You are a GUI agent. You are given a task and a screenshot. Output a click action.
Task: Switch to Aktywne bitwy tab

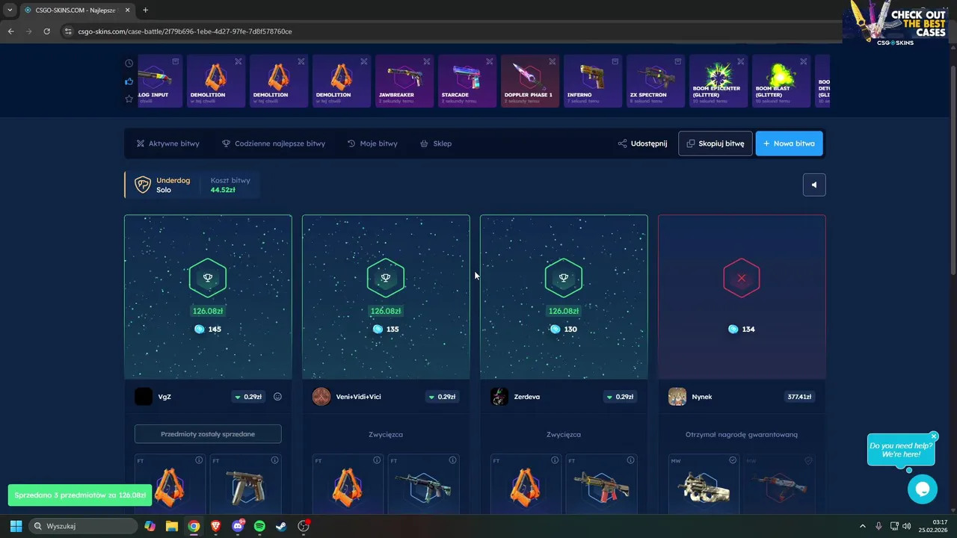pos(167,143)
